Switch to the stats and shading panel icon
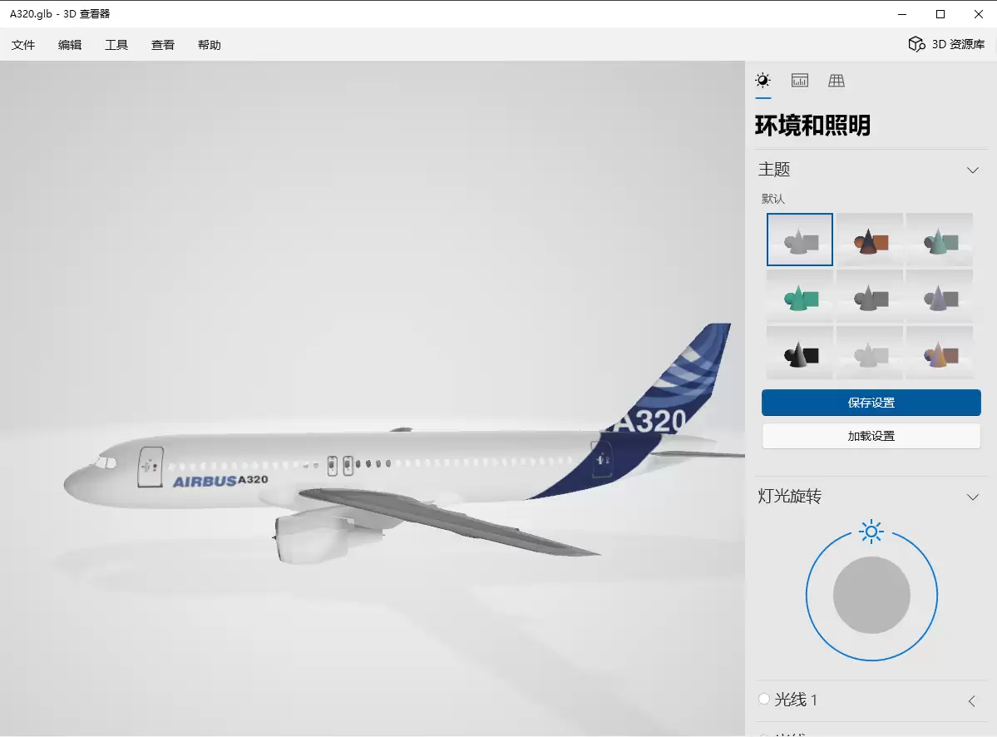 pos(800,81)
